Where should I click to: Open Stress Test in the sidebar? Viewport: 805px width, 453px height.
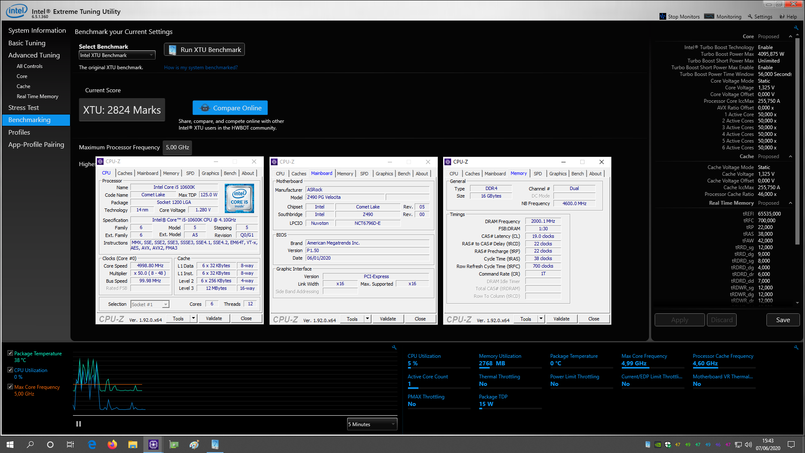pos(23,108)
